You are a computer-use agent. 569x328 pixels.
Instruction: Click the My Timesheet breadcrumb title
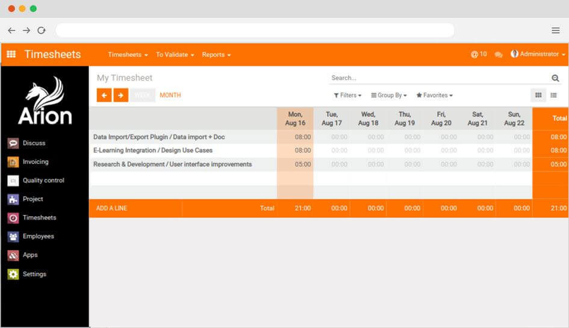125,78
